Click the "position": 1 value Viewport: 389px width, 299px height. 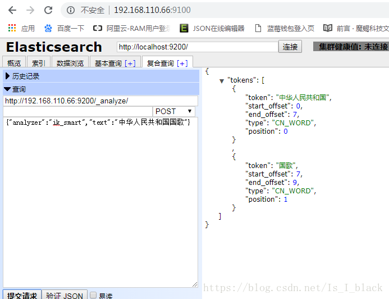tap(286, 199)
